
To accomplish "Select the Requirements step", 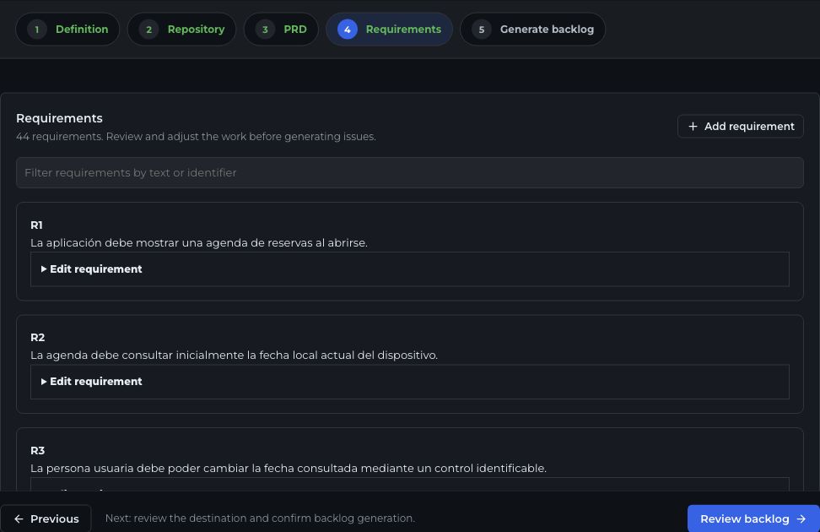I will (x=389, y=30).
